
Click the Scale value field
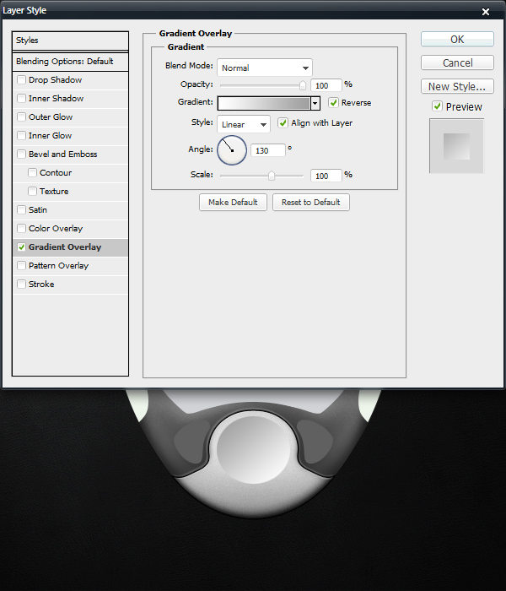(326, 176)
